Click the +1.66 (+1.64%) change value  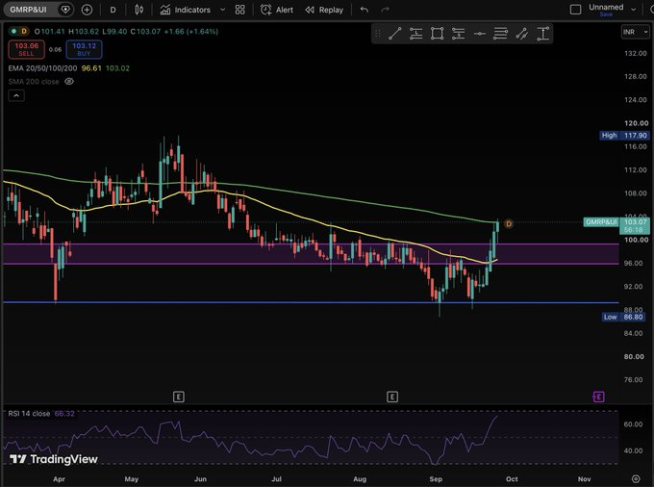pos(190,32)
